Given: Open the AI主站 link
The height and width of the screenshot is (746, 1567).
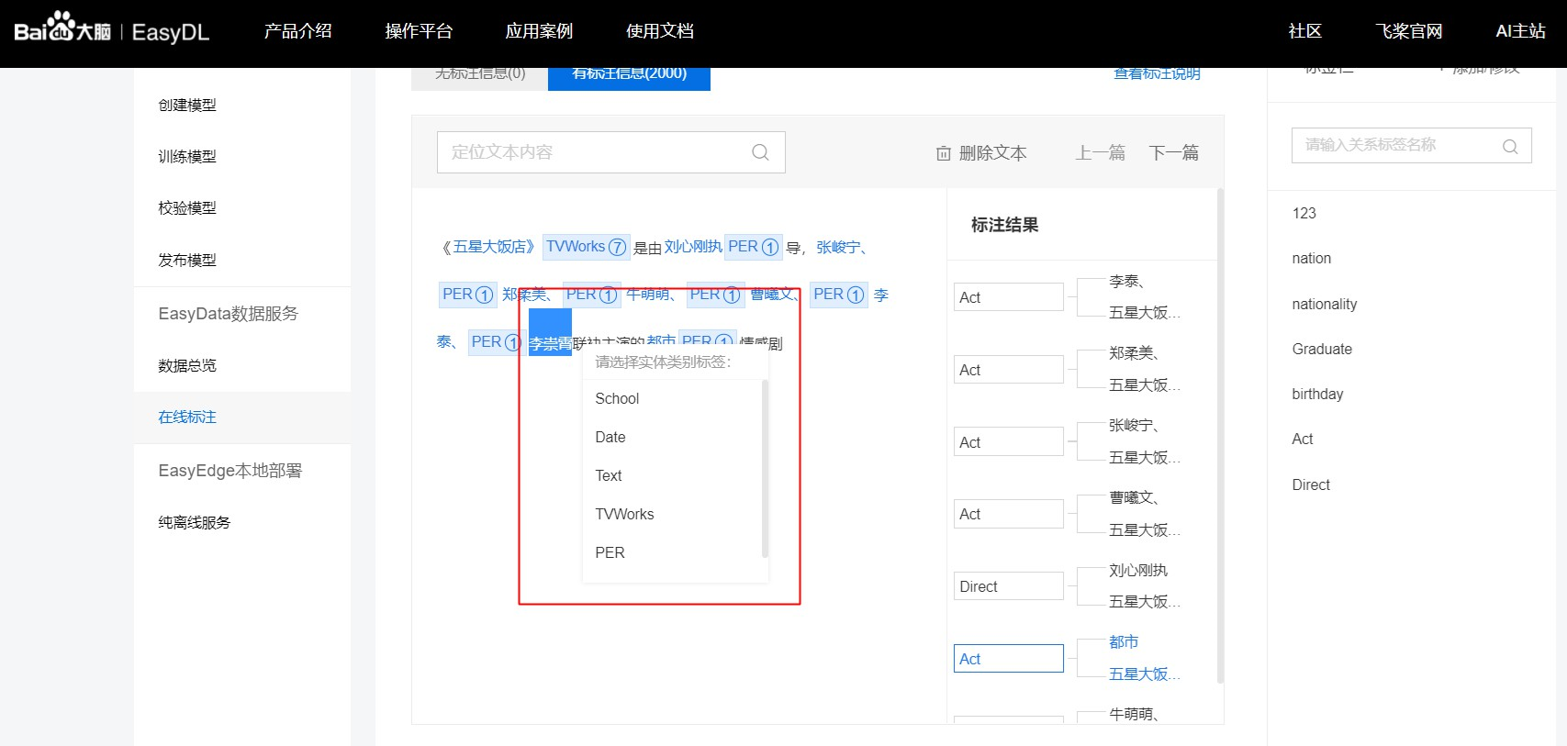Looking at the screenshot, I should [1520, 31].
